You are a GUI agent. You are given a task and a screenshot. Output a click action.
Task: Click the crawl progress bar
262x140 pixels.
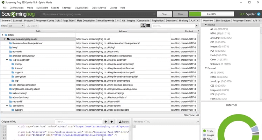pyautogui.click(x=211, y=14)
